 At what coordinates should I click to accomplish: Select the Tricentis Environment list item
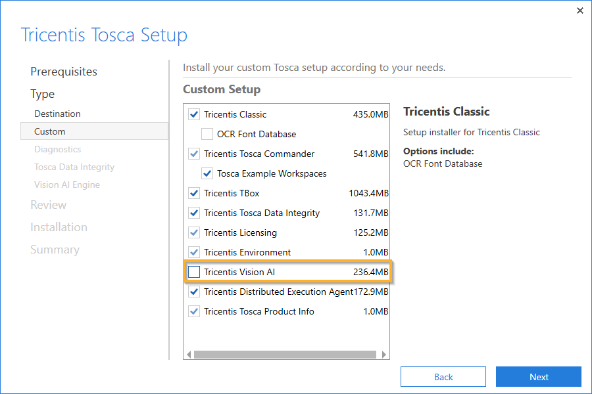point(247,252)
